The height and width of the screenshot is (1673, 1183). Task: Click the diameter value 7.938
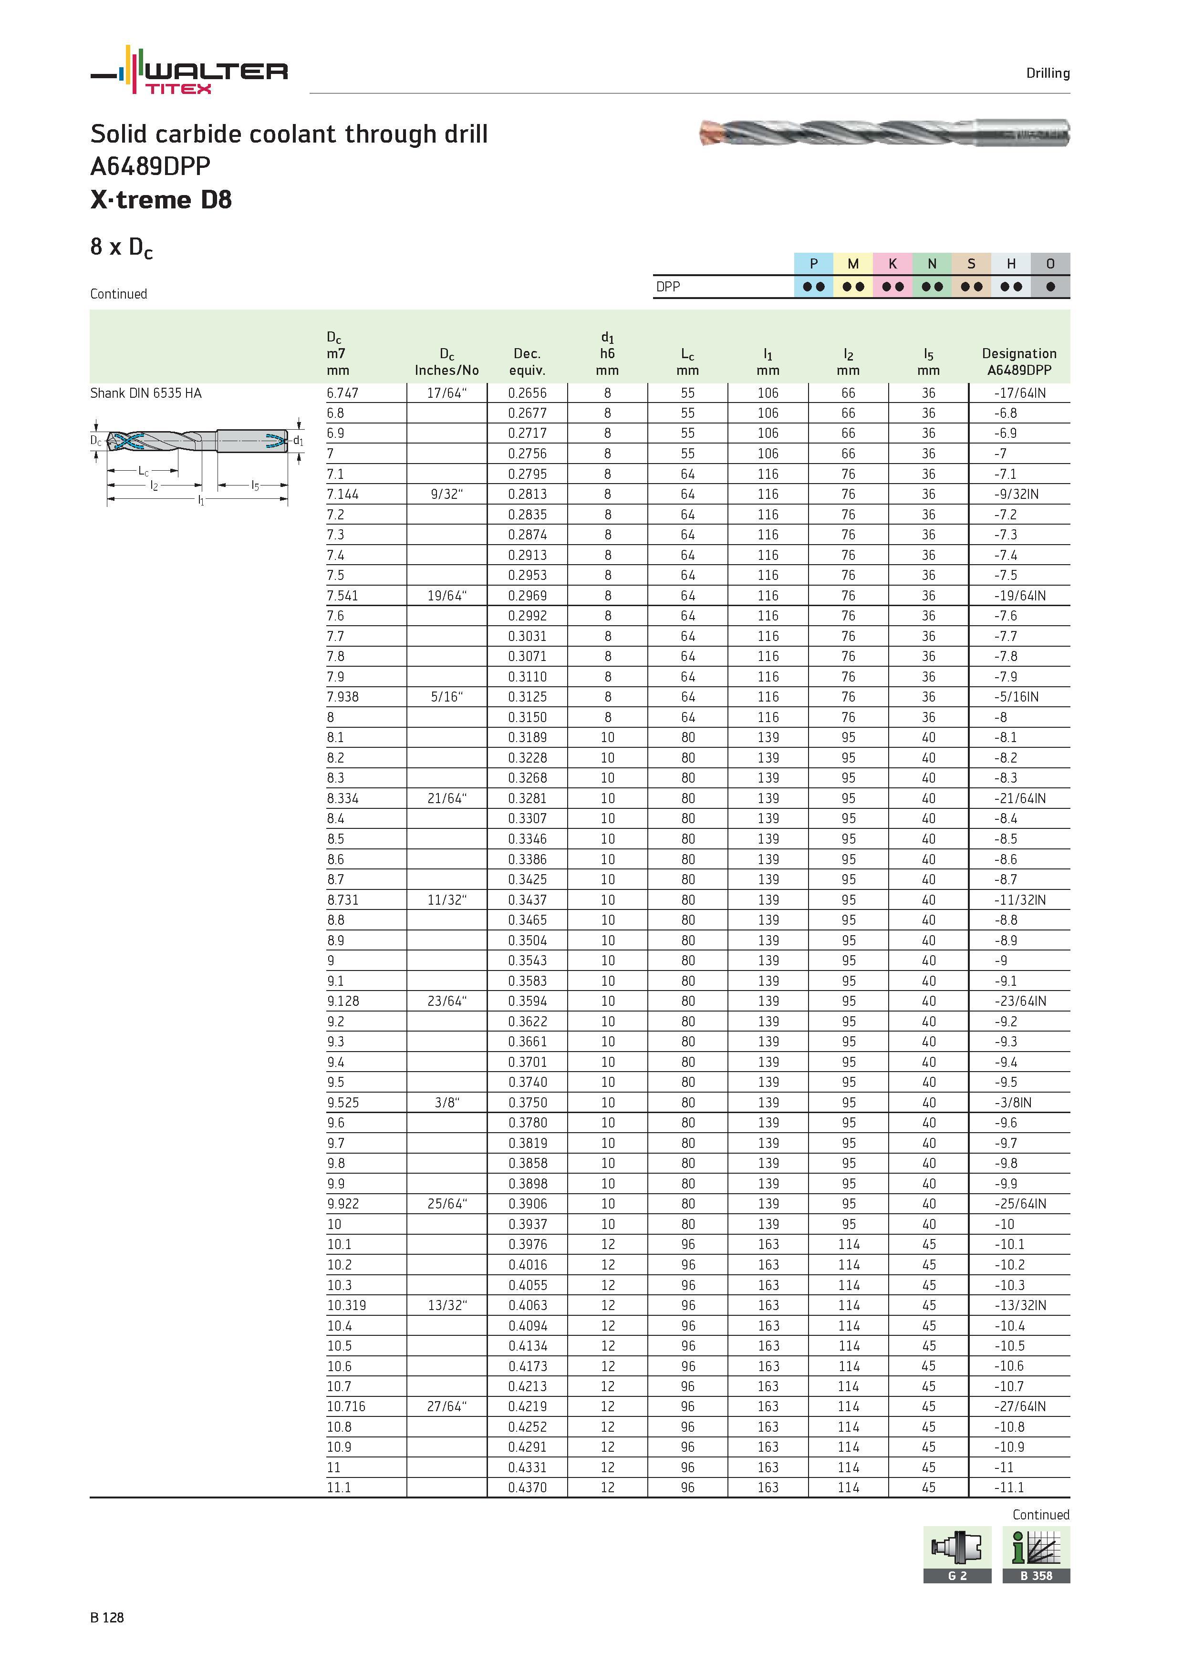342,697
